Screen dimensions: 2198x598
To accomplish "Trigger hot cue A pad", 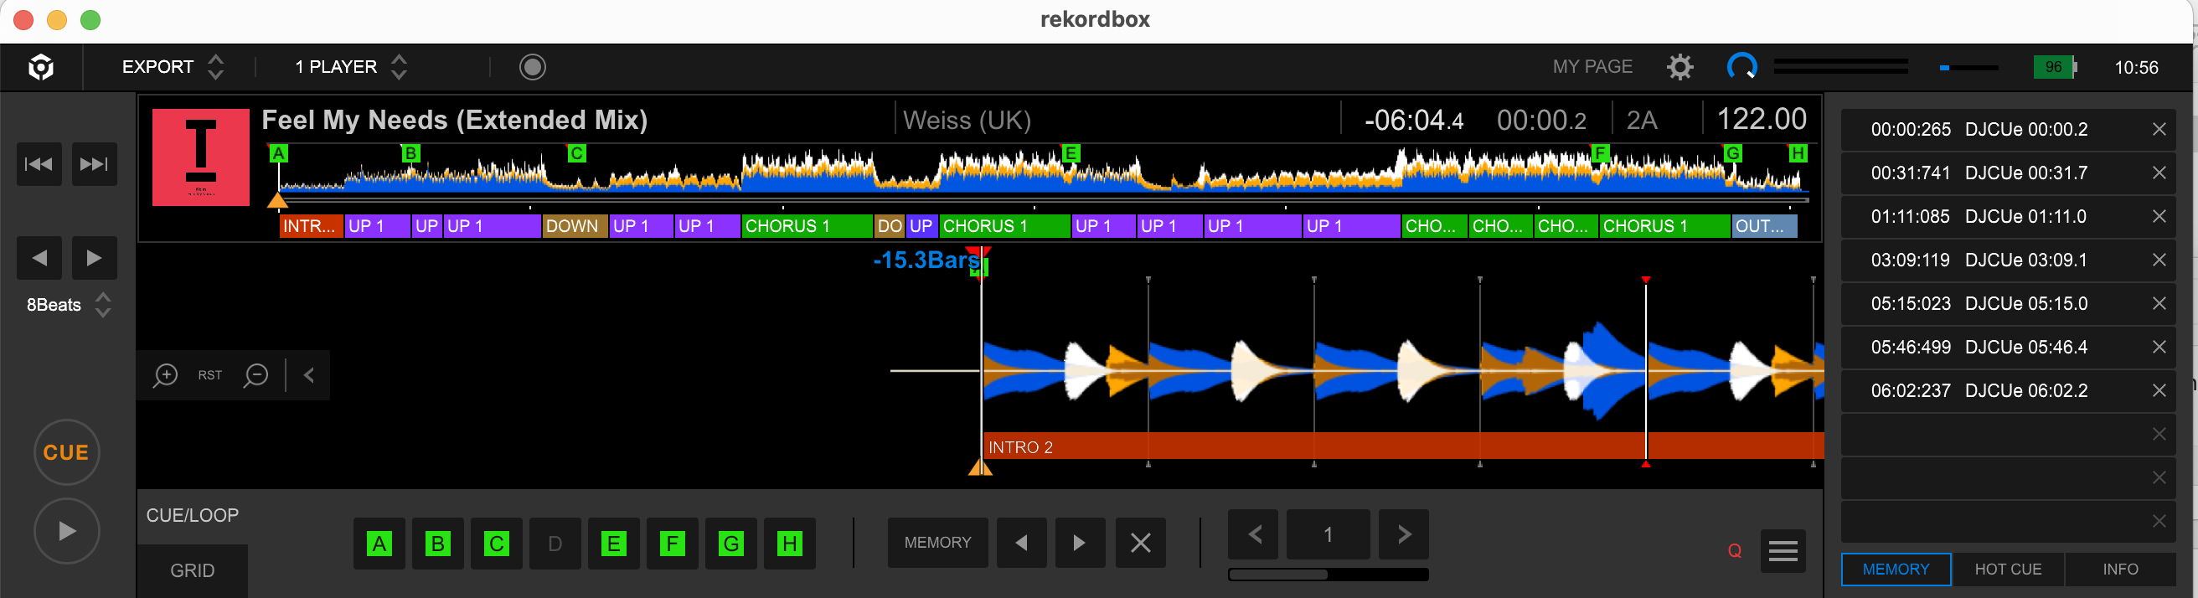I will 379,544.
